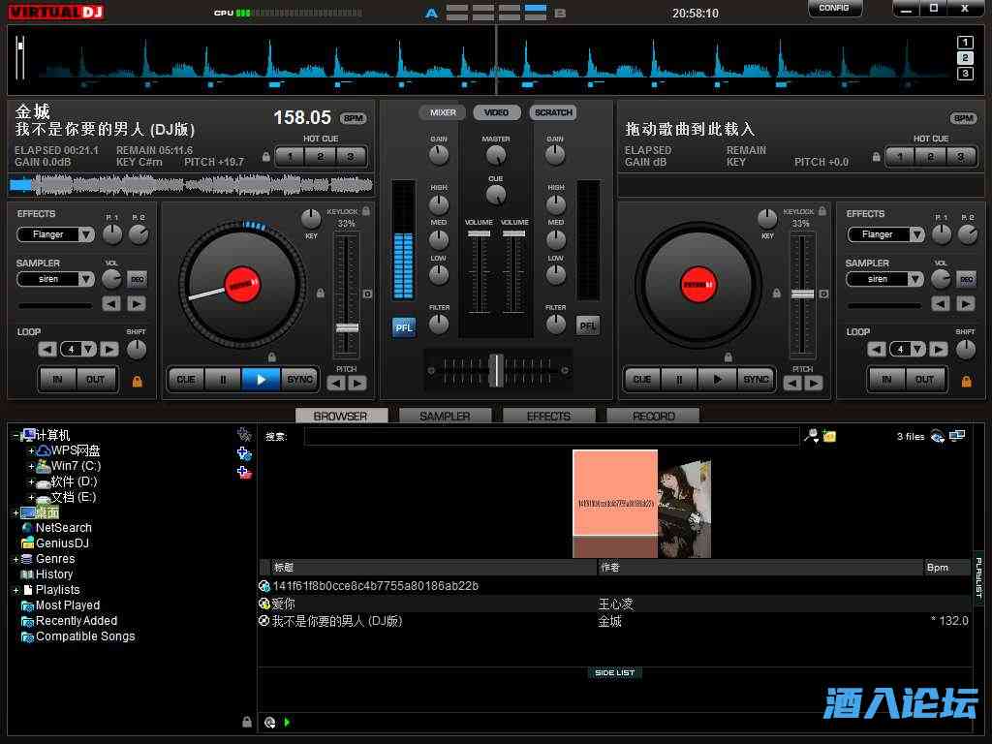Click the keylock padlock on right deck

[822, 210]
